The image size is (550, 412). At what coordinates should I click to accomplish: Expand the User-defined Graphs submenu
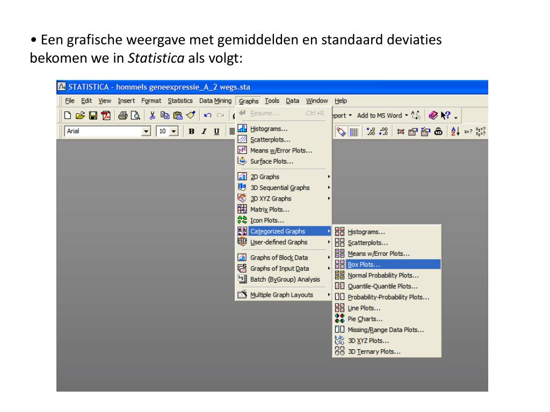pyautogui.click(x=284, y=242)
